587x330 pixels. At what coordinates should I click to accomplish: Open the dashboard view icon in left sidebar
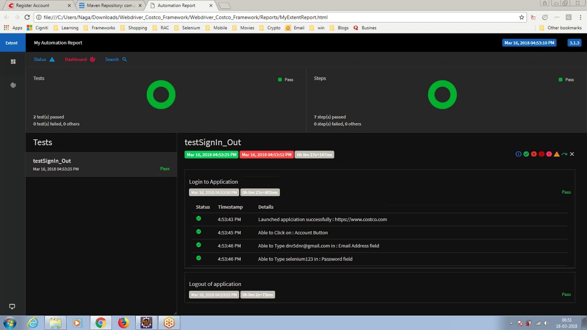click(13, 85)
